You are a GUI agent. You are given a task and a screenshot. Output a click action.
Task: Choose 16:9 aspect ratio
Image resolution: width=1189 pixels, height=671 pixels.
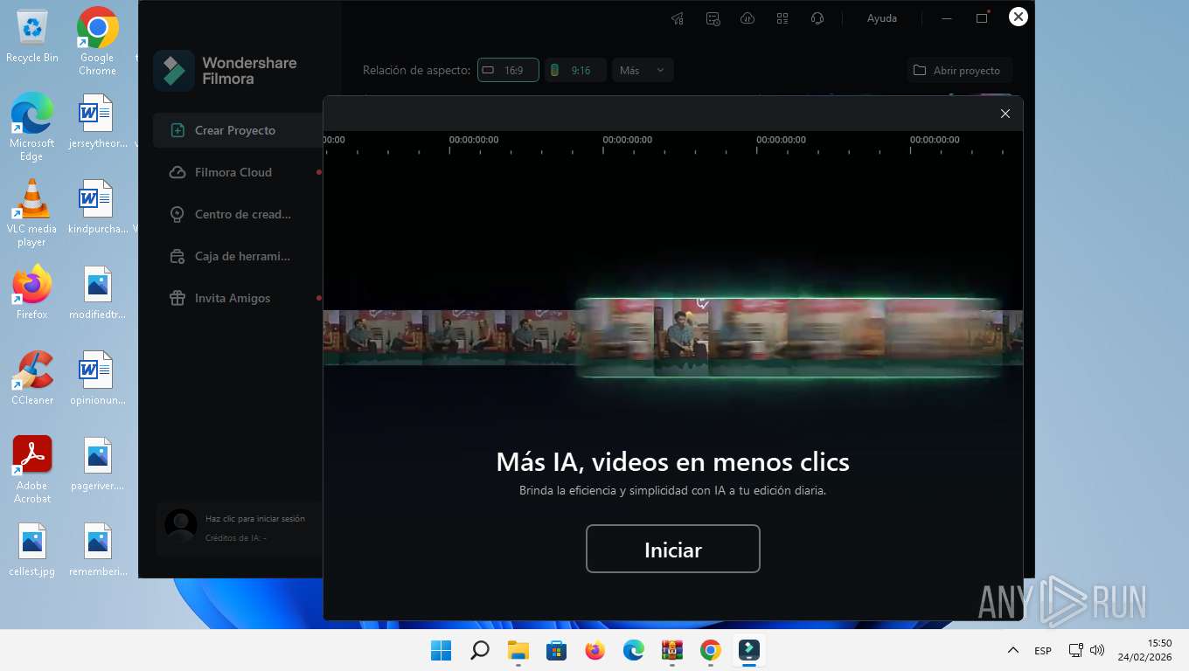pos(507,70)
